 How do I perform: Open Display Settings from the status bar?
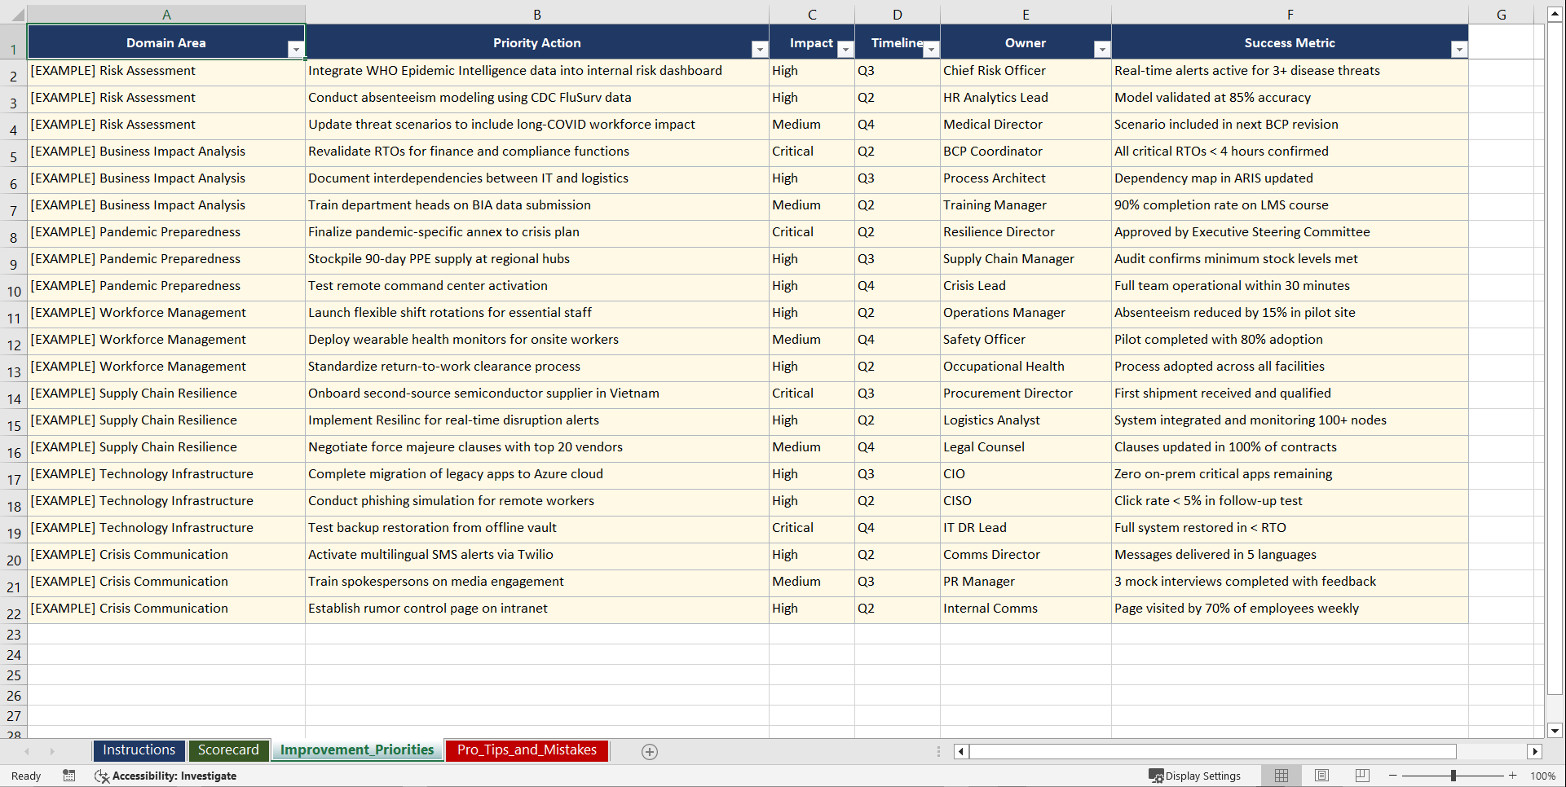(x=1195, y=776)
